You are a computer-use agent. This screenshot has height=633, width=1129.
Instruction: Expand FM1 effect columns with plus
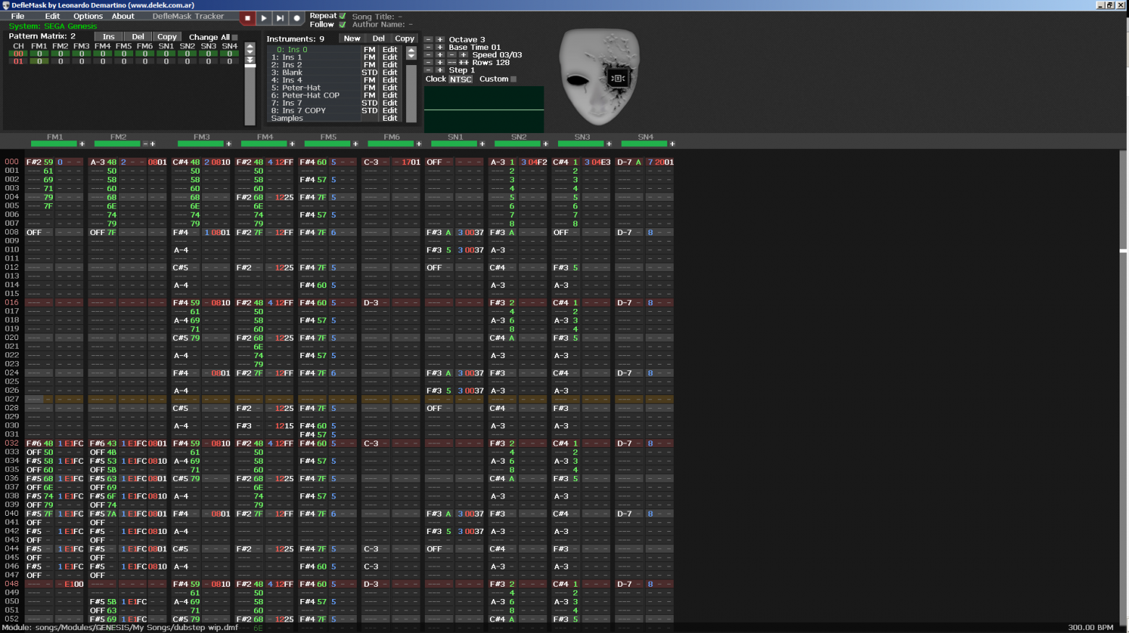click(82, 144)
